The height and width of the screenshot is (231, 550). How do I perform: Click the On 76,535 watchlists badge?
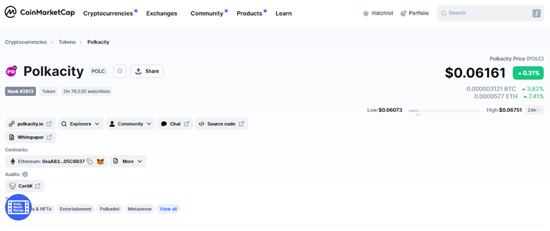[87, 92]
